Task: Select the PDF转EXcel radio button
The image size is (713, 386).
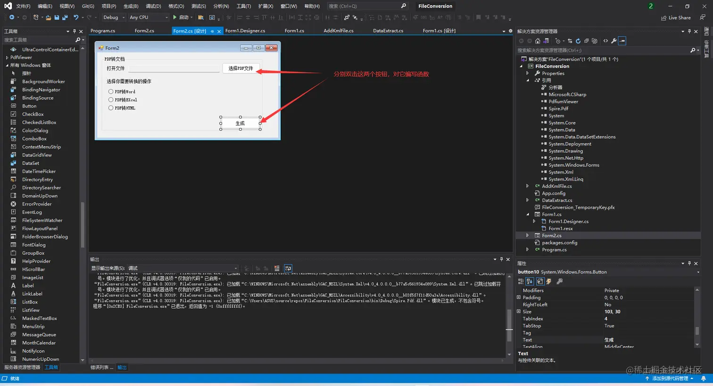Action: tap(111, 99)
